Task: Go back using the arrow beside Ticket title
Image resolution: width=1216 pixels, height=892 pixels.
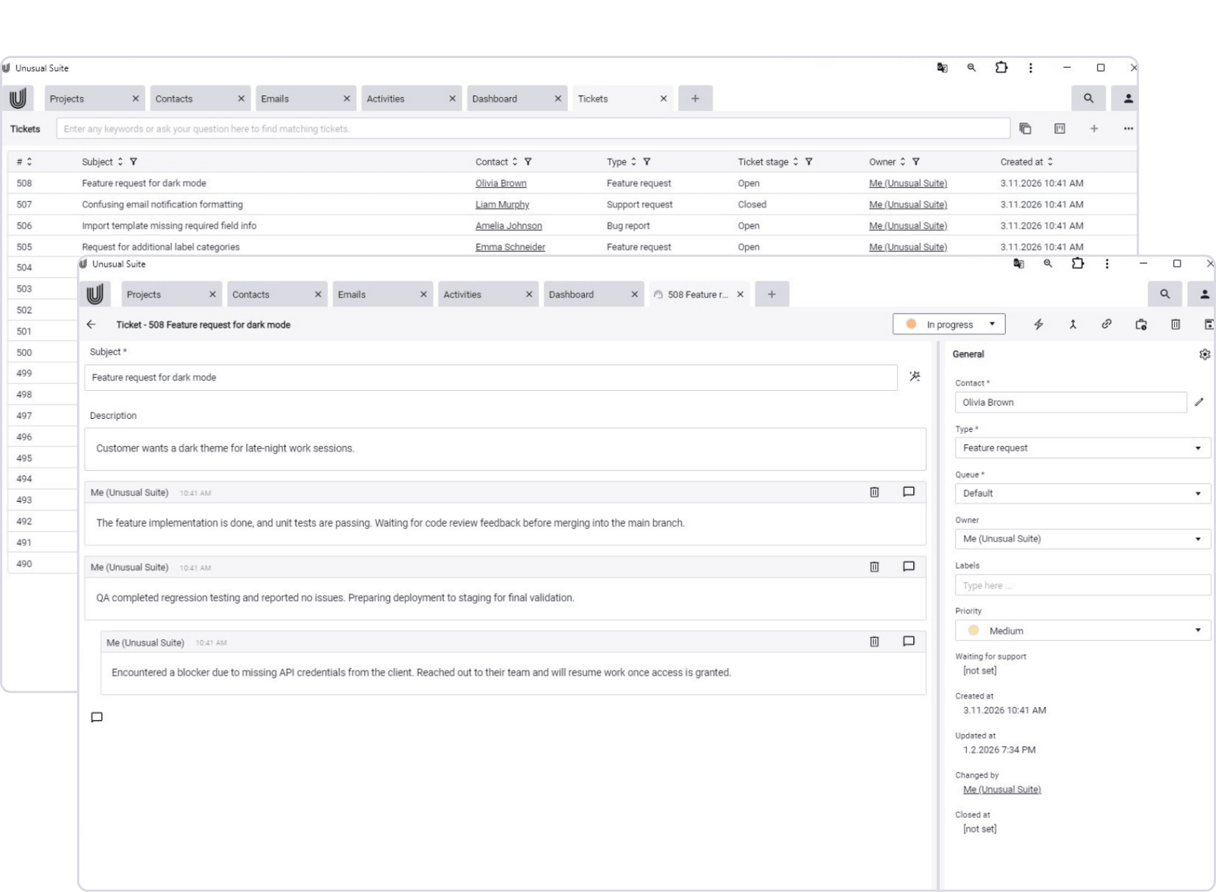Action: click(91, 324)
